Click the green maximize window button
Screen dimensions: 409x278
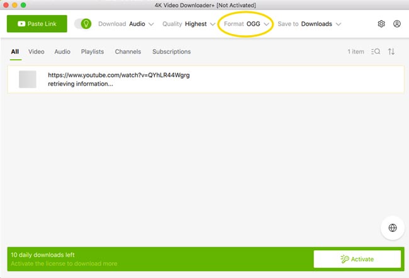tap(24, 5)
